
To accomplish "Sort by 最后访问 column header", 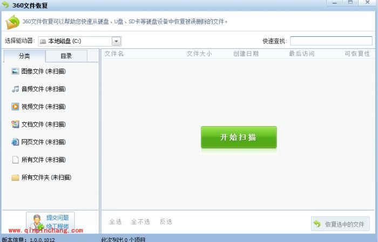I will (x=302, y=54).
